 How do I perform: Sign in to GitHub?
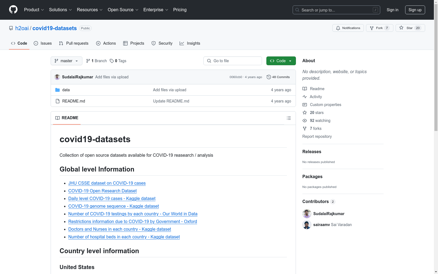point(392,10)
